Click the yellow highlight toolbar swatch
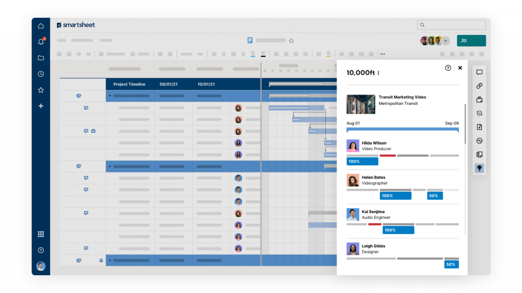Image resolution: width=522 pixels, height=293 pixels. point(329,54)
